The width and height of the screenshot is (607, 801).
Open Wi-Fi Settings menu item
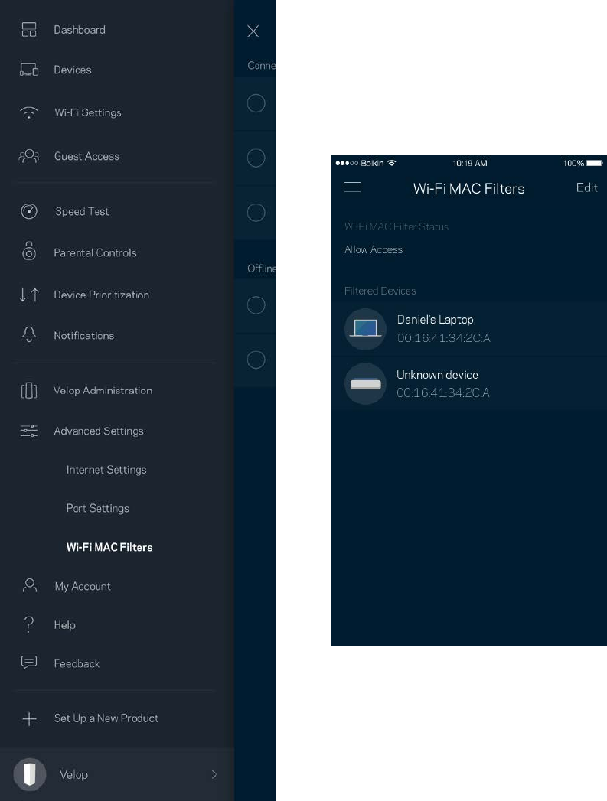tap(88, 112)
